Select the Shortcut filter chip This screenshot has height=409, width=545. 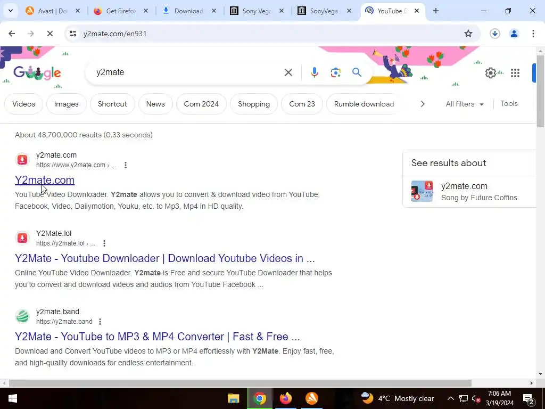point(112,104)
